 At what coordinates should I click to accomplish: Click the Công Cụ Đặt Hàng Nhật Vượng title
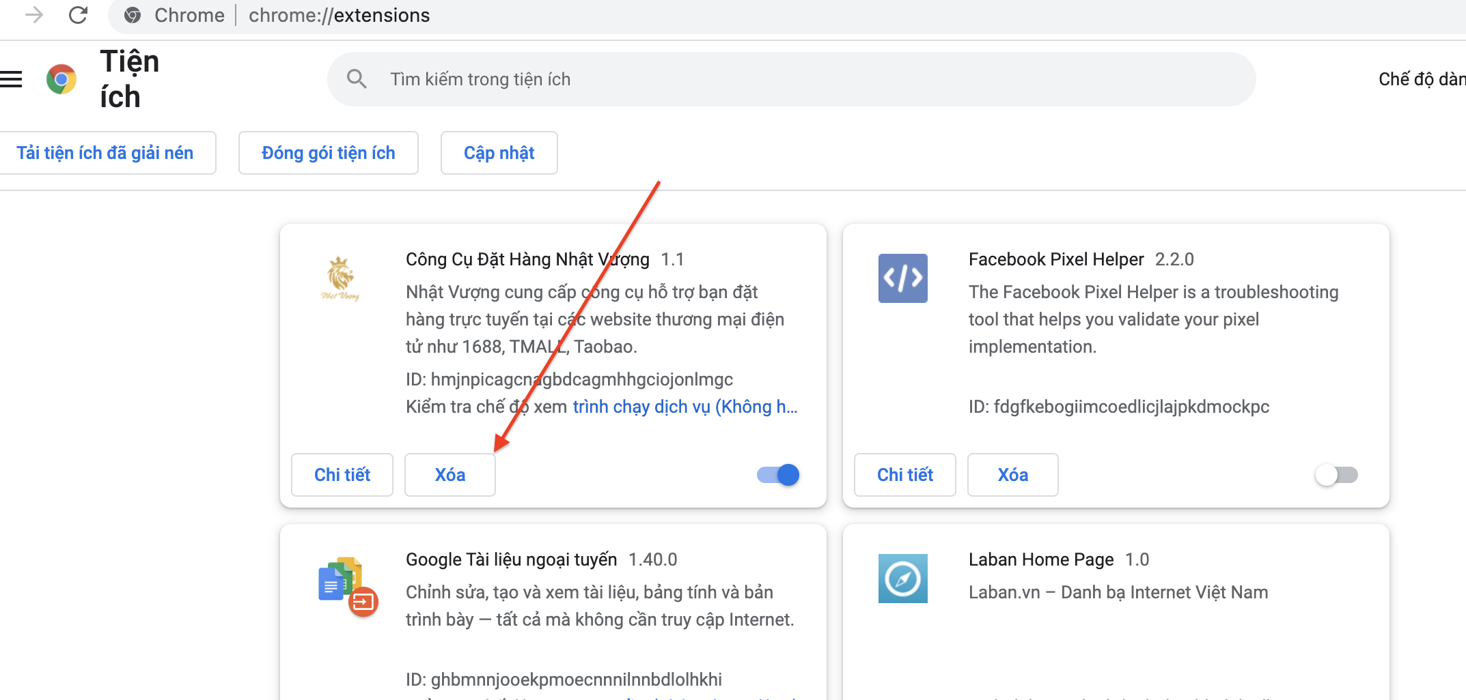pos(527,259)
